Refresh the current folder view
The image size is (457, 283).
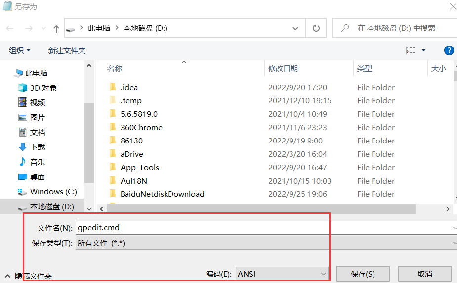click(x=316, y=28)
